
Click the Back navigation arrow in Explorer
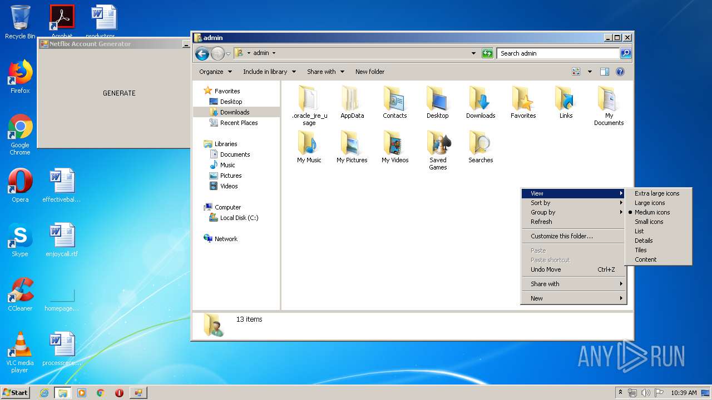[202, 53]
